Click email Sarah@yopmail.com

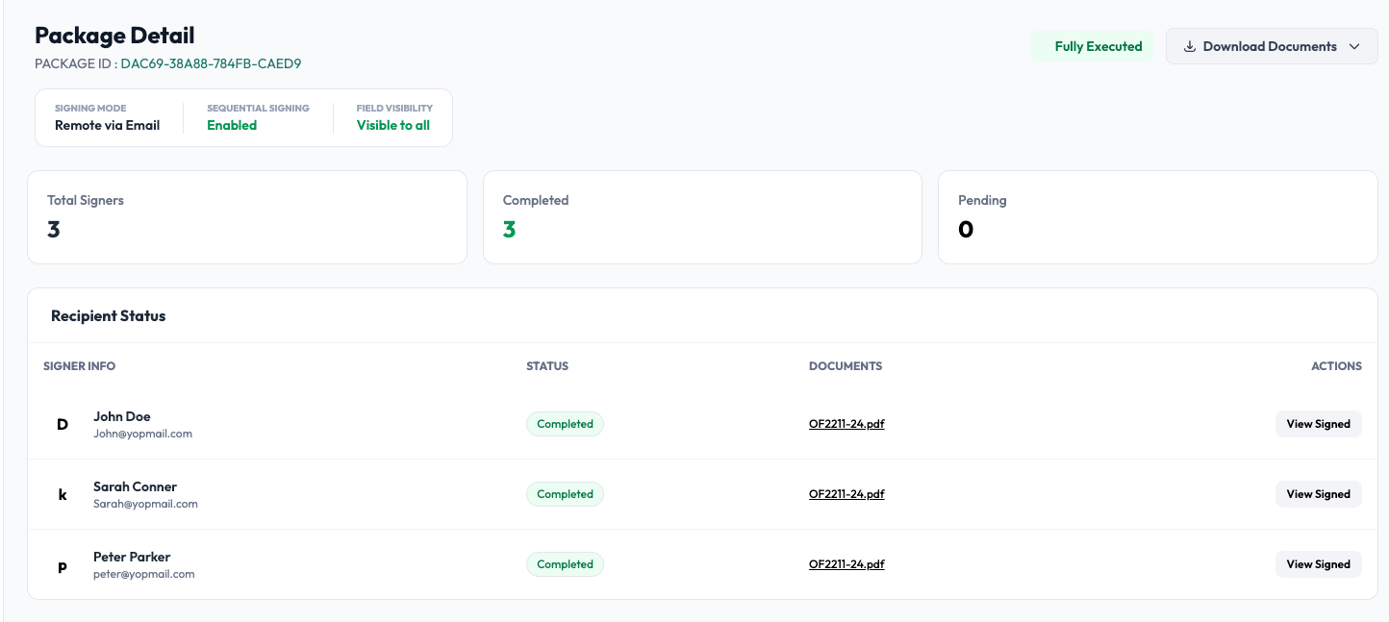[145, 504]
